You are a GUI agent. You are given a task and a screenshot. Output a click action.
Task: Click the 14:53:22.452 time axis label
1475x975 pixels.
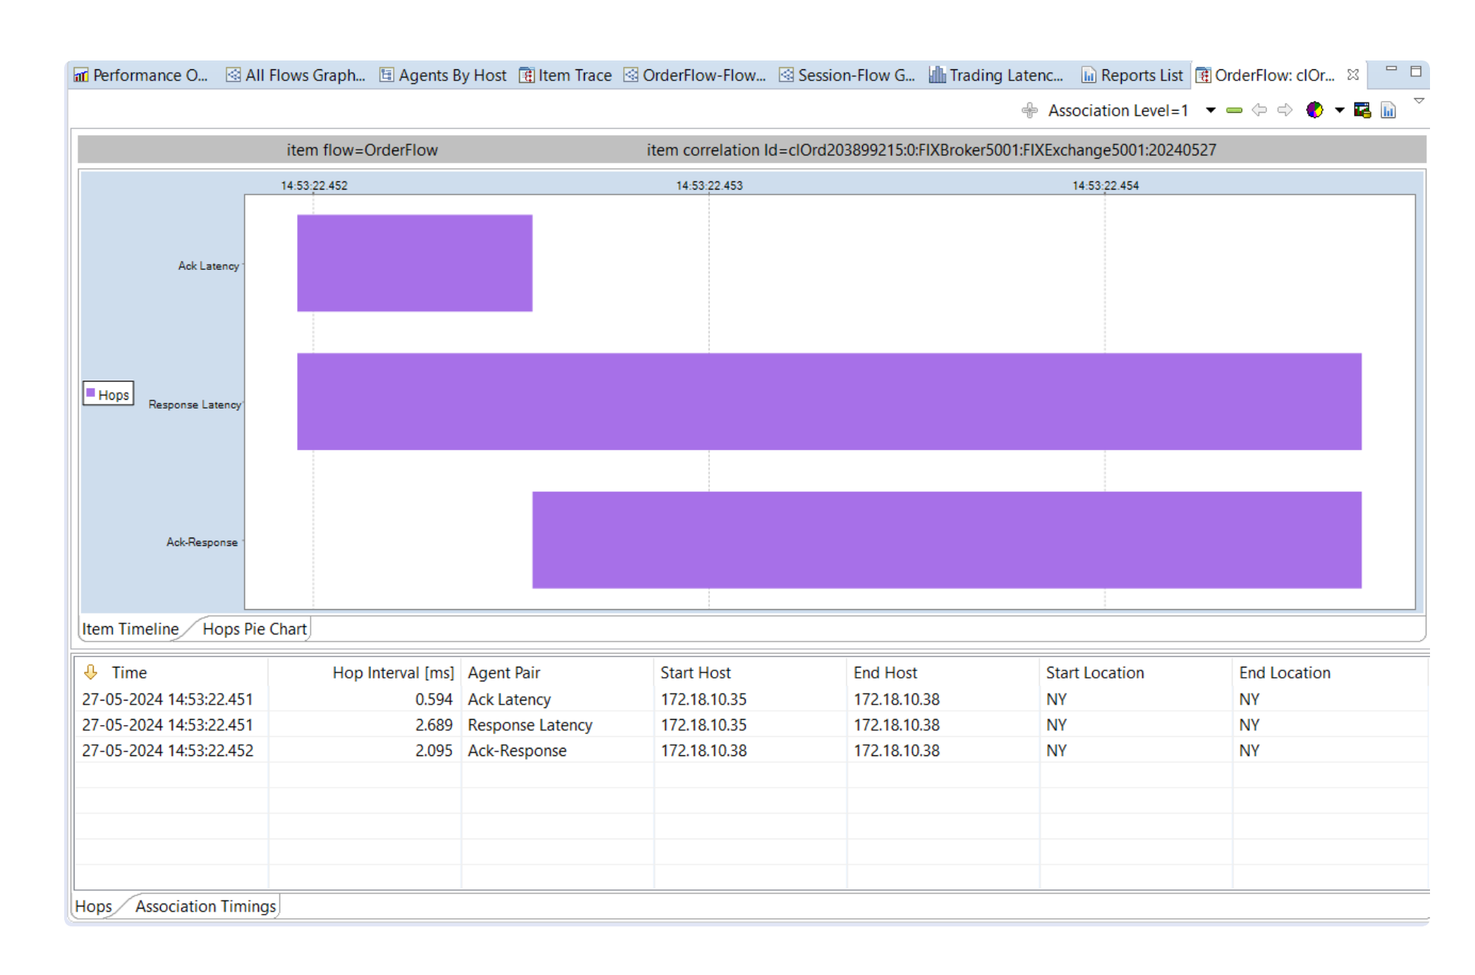pyautogui.click(x=314, y=186)
